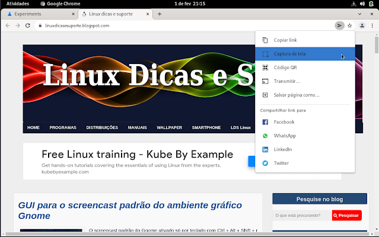Viewport: 379px width, 237px height.
Task: Reload the current page
Action: 28,25
